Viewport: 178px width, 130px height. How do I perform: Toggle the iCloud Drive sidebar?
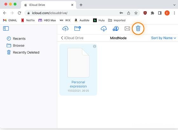[6, 28]
